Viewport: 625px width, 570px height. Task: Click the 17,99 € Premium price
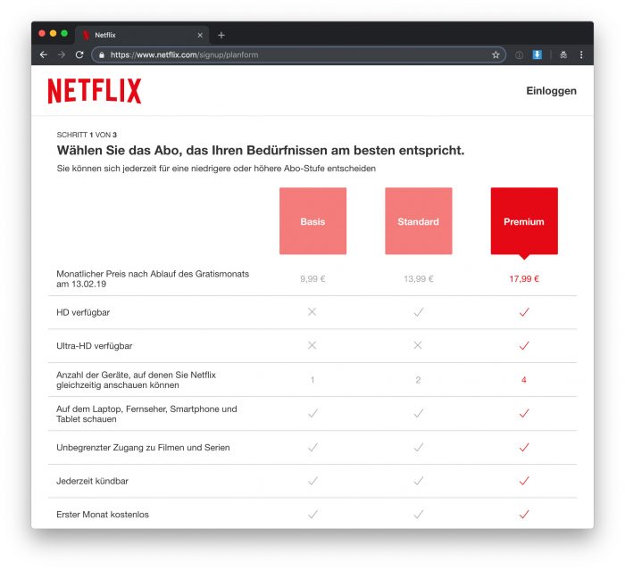coord(524,279)
